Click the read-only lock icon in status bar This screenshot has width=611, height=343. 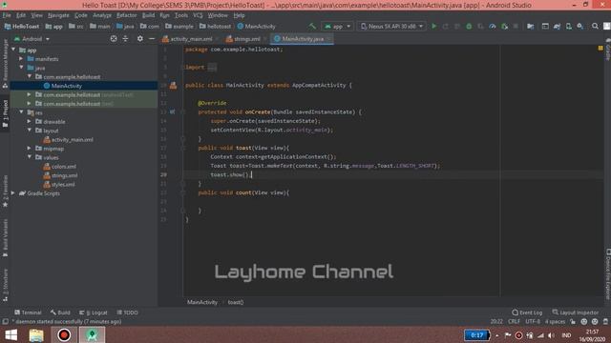click(573, 322)
